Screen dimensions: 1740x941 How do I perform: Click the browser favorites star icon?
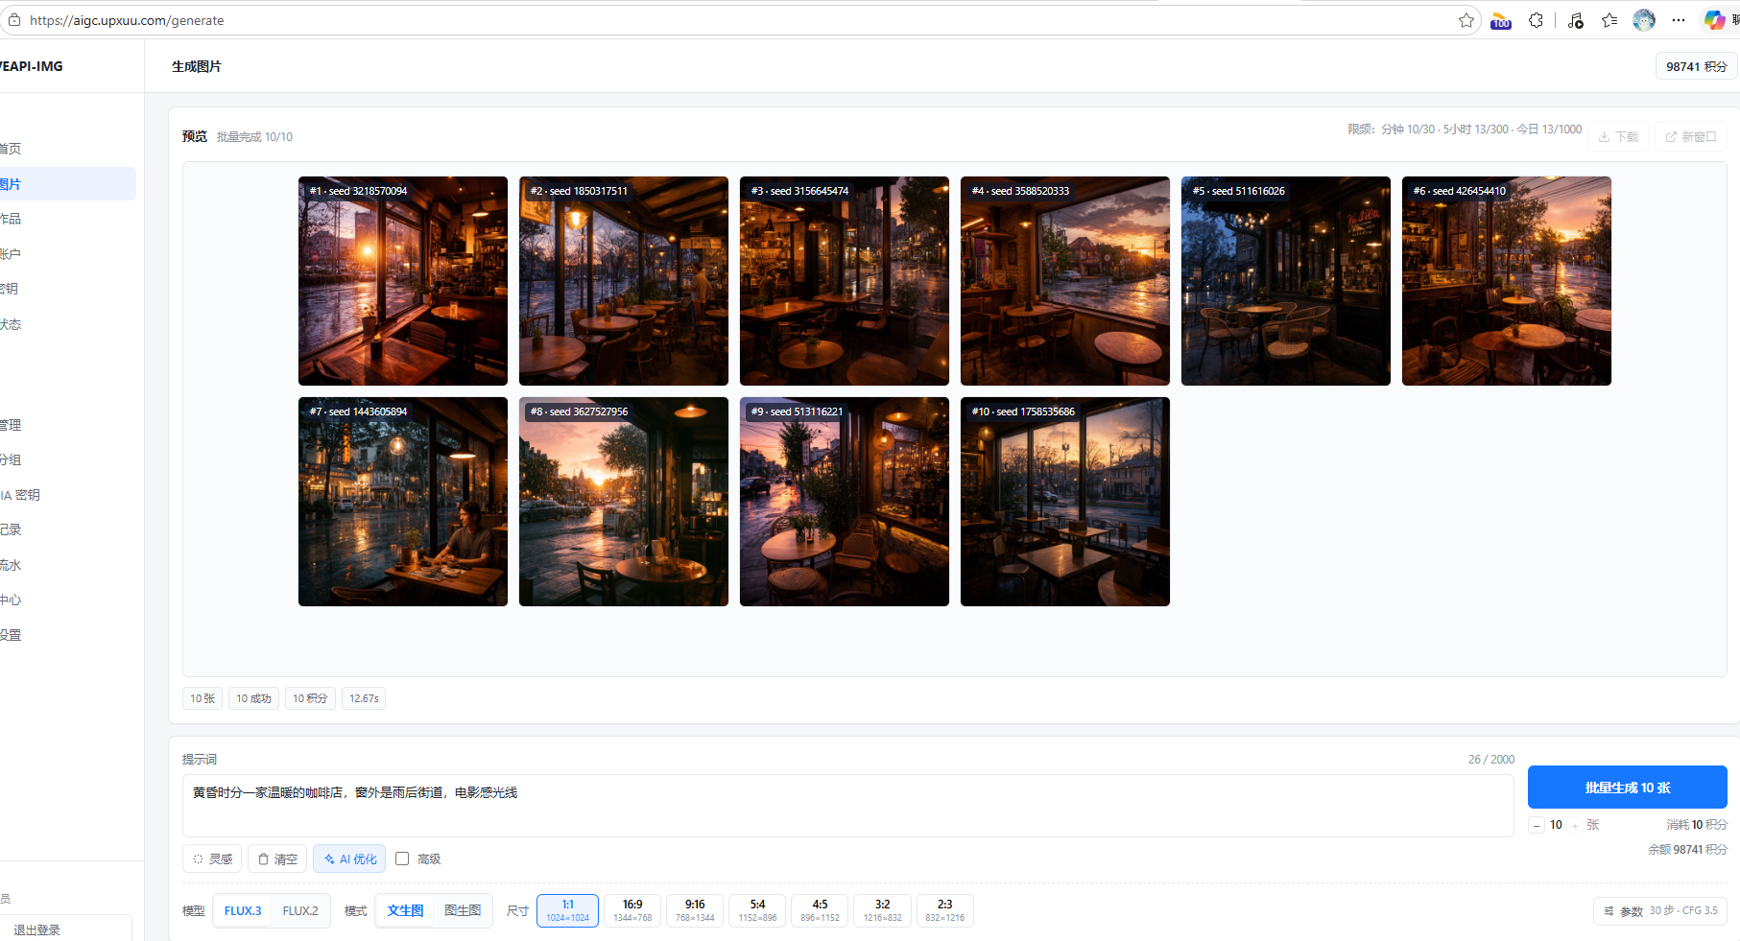pyautogui.click(x=1466, y=20)
